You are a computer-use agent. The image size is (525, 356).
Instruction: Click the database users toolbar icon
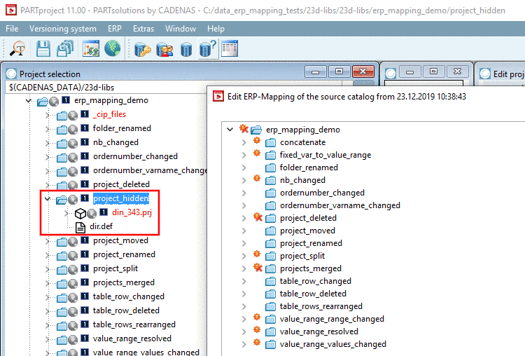164,49
